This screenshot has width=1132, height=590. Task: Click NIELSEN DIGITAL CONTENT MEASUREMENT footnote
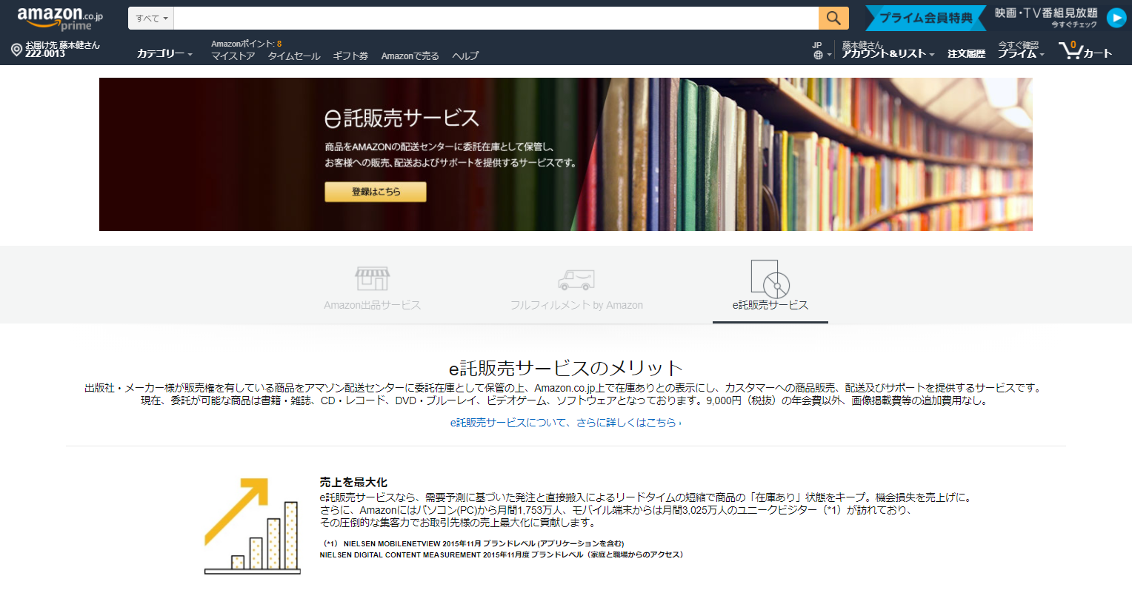(x=502, y=554)
